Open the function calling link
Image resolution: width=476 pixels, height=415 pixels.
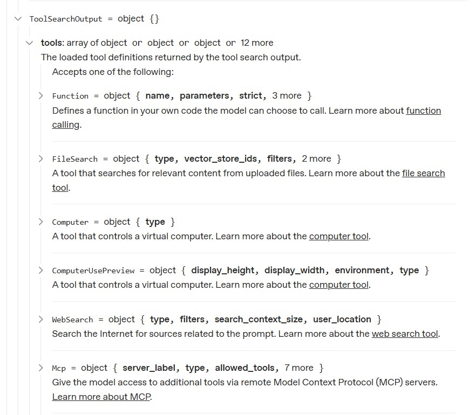(423, 111)
